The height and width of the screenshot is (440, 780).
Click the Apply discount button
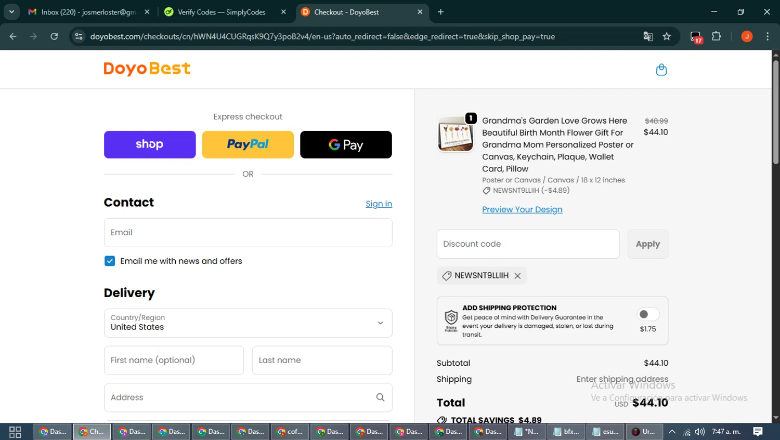click(x=647, y=244)
